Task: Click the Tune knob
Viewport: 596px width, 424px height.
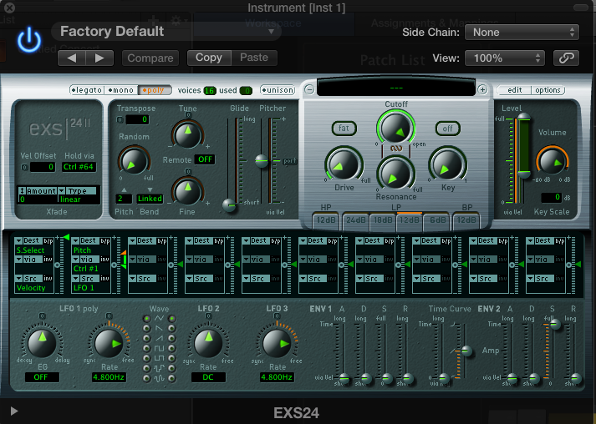Action: click(x=187, y=134)
